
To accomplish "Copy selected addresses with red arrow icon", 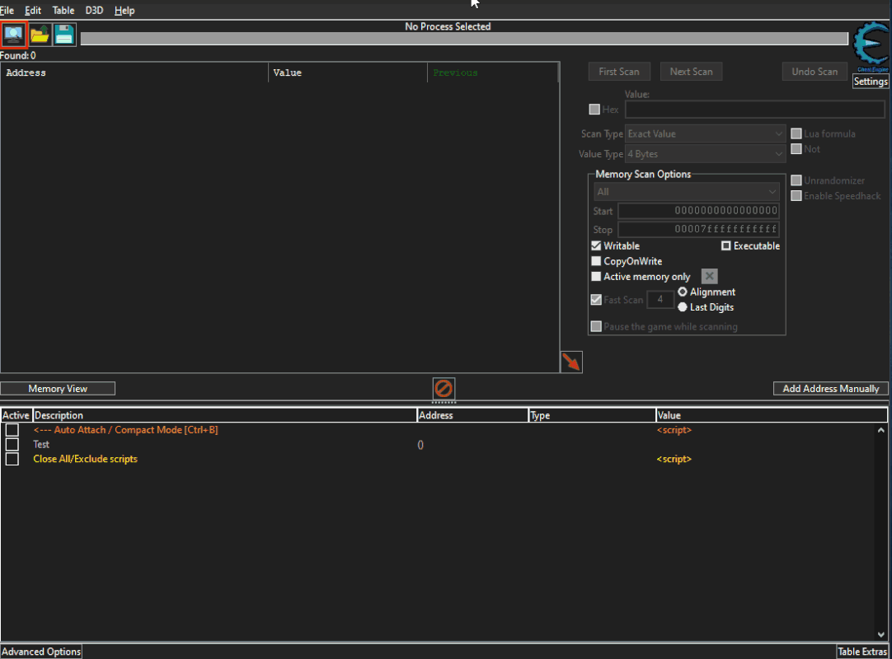I will pyautogui.click(x=571, y=362).
